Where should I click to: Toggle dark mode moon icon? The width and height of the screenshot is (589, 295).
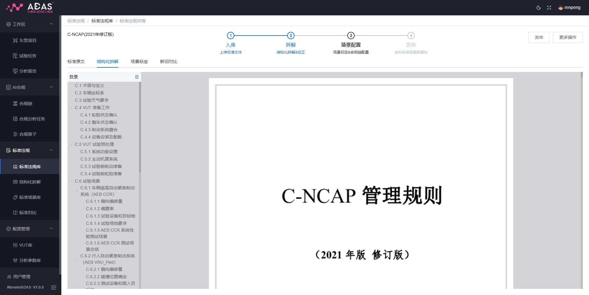[x=539, y=8]
